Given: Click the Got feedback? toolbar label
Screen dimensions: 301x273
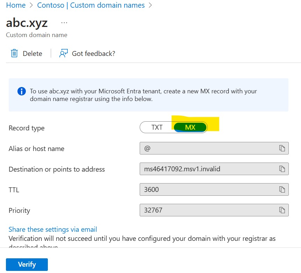Looking at the screenshot, I should pos(93,53).
